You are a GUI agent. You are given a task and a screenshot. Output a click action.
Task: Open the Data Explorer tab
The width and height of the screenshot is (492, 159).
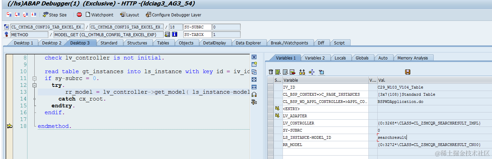248,43
